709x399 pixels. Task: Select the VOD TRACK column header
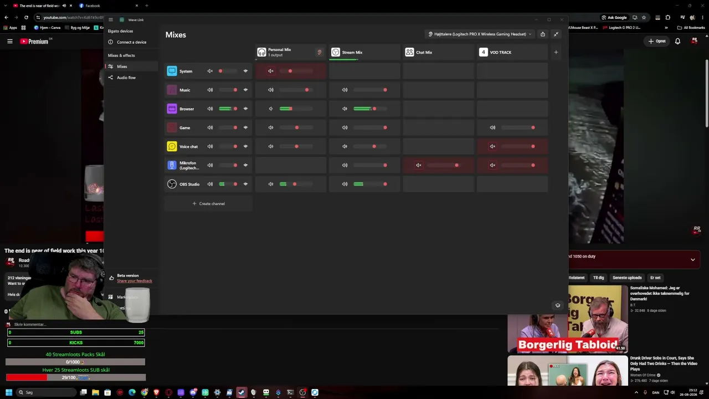[x=512, y=52]
